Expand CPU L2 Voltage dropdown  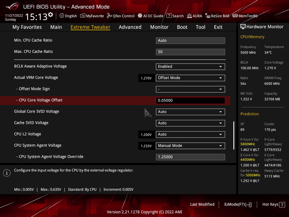click(191, 134)
